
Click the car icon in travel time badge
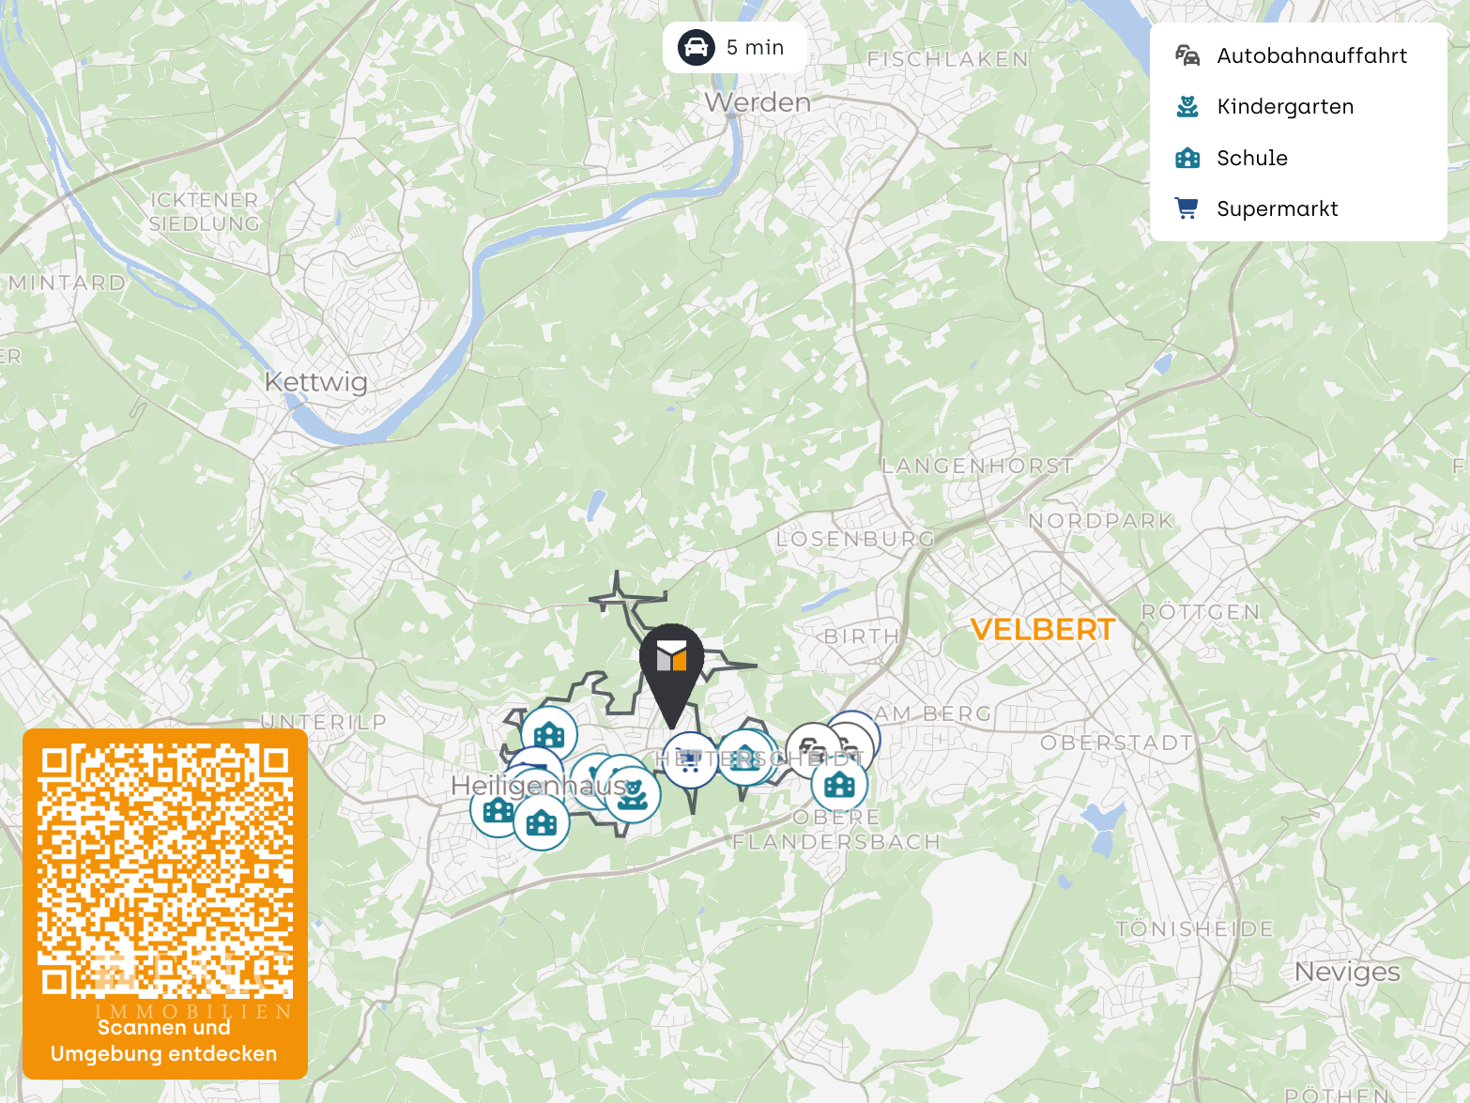(697, 48)
